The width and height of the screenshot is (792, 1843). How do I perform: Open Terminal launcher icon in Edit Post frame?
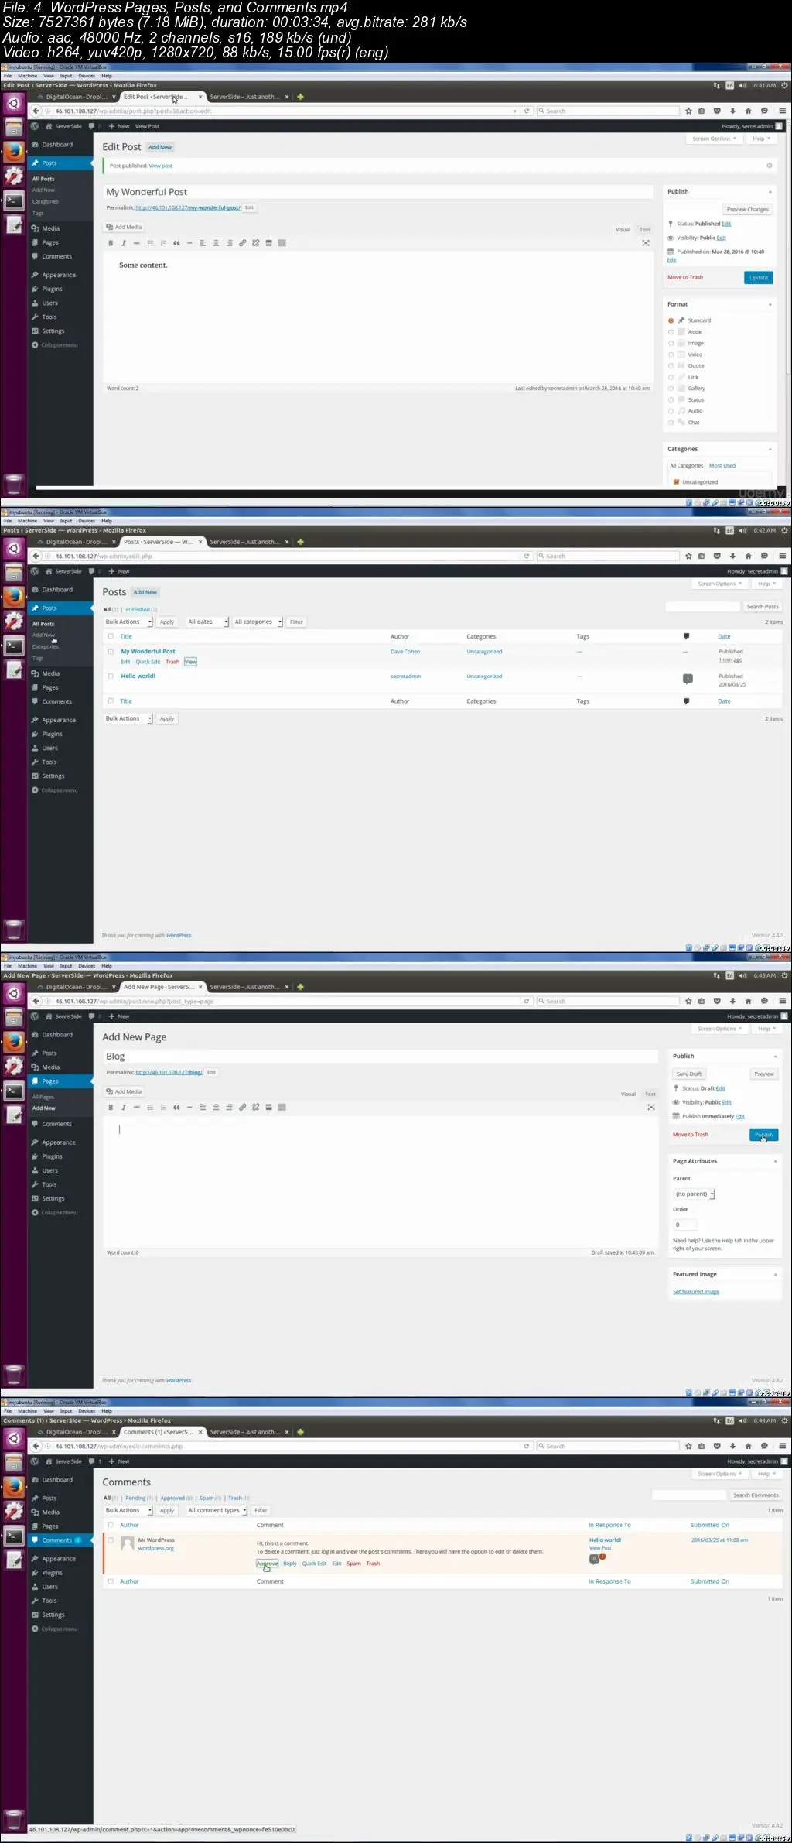[14, 201]
